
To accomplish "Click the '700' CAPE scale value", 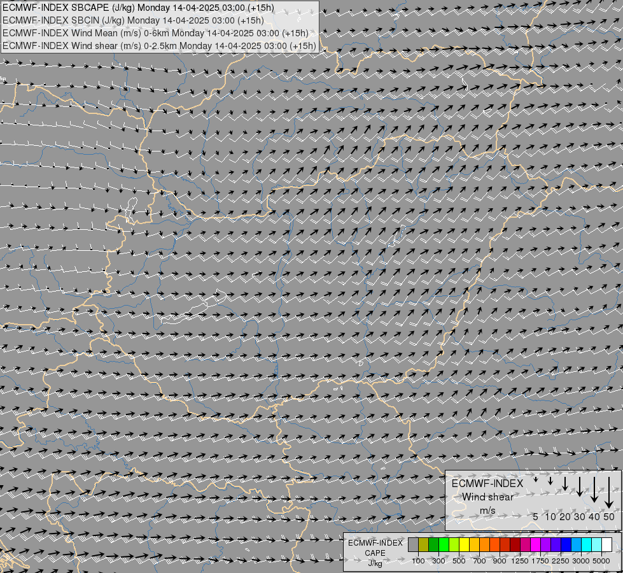I will [x=480, y=561].
